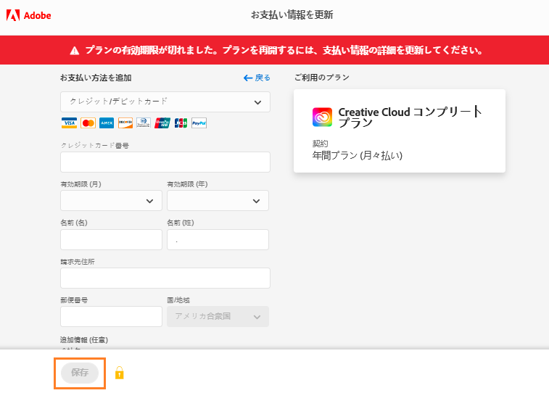Click the PayPal payment icon

tap(199, 123)
